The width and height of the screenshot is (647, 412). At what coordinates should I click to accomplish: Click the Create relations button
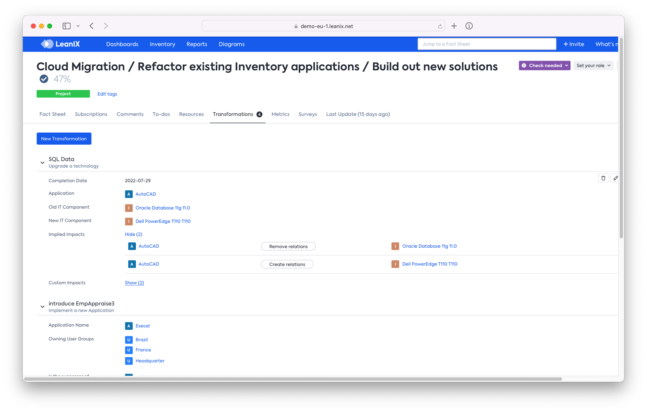tap(287, 264)
